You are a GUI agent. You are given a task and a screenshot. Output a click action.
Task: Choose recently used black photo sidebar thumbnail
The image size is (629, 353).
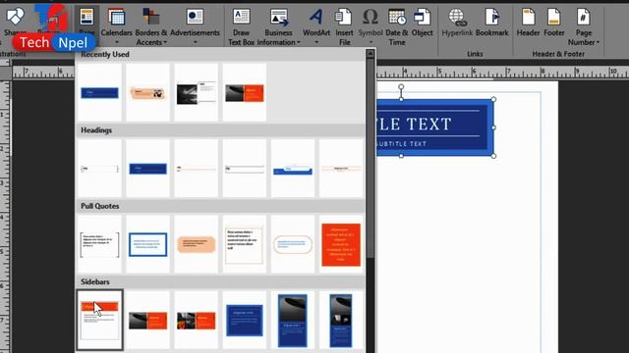(197, 92)
